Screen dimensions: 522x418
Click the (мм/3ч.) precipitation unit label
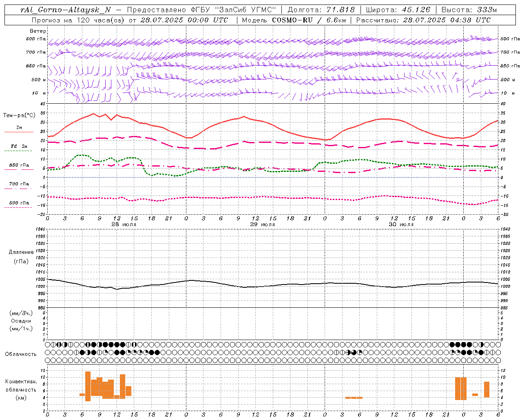21,313
